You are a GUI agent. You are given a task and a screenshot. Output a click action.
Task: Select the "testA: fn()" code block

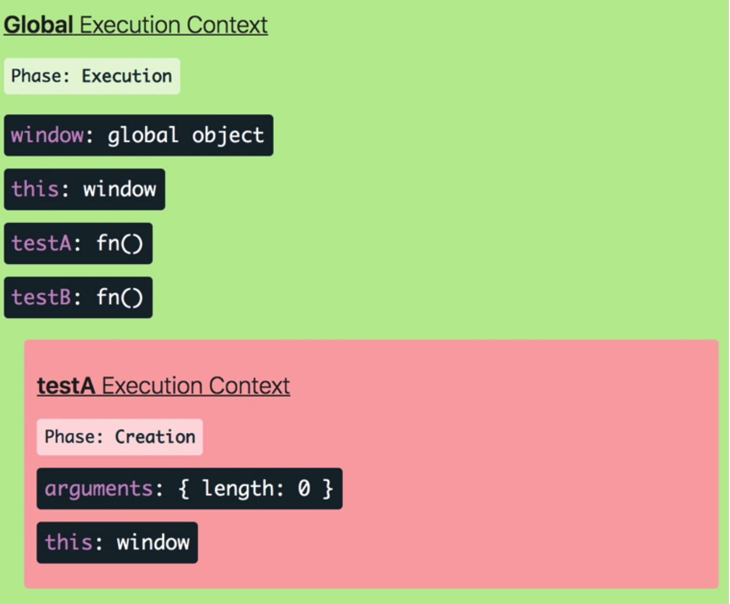[x=78, y=243]
